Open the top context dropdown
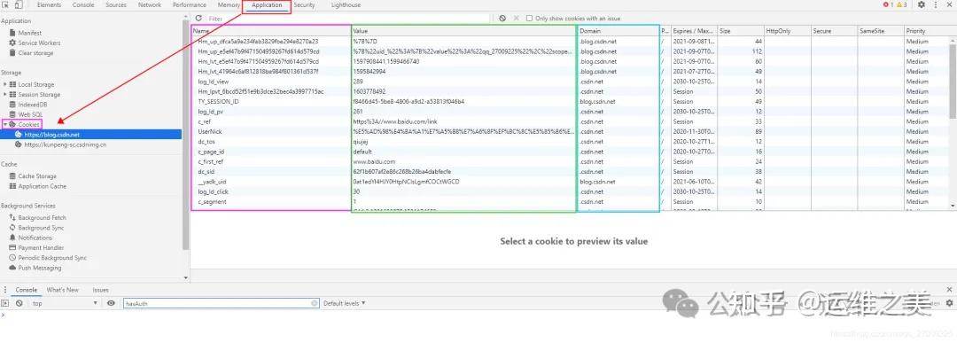 pyautogui.click(x=65, y=303)
